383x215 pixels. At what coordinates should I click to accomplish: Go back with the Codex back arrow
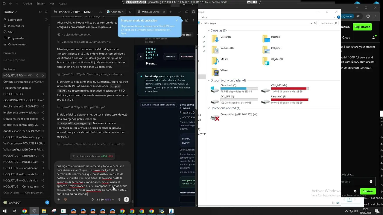10,4
